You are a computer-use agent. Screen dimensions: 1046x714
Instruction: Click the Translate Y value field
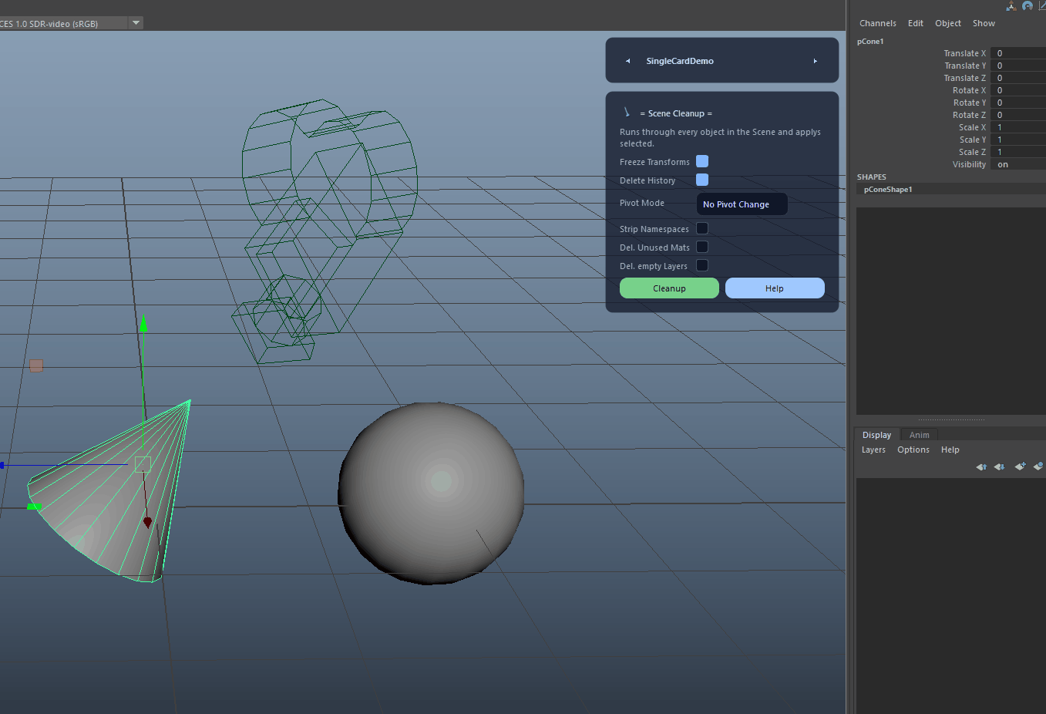[x=1018, y=66]
